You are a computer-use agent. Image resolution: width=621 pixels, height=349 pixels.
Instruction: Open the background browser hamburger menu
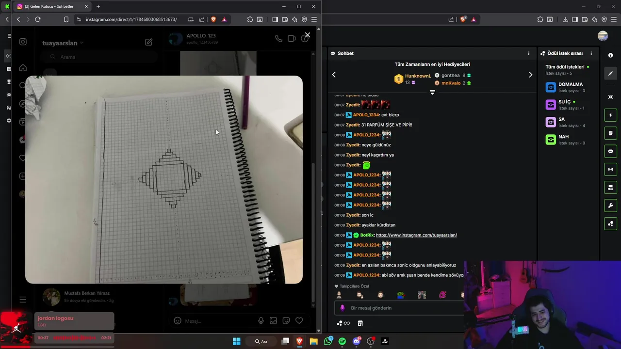(614, 19)
